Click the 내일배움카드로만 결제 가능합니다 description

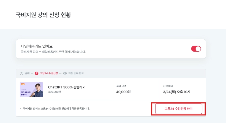pyautogui.click(x=53, y=52)
